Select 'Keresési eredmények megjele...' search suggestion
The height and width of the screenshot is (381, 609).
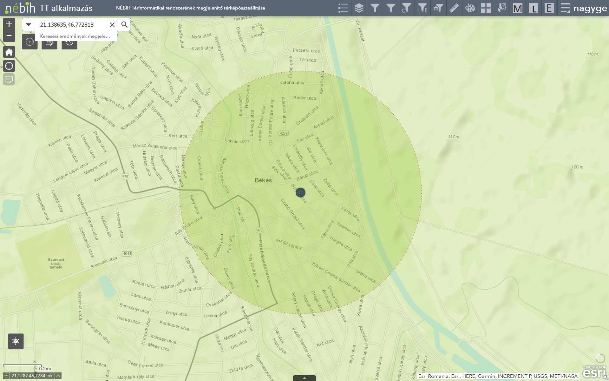tap(75, 36)
